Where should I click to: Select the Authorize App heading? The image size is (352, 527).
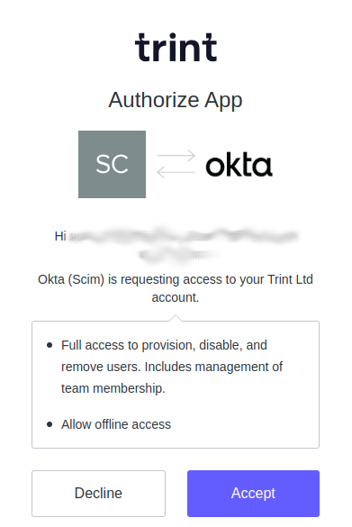176,100
